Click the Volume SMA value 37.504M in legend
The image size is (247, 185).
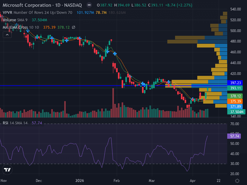(x=40, y=20)
